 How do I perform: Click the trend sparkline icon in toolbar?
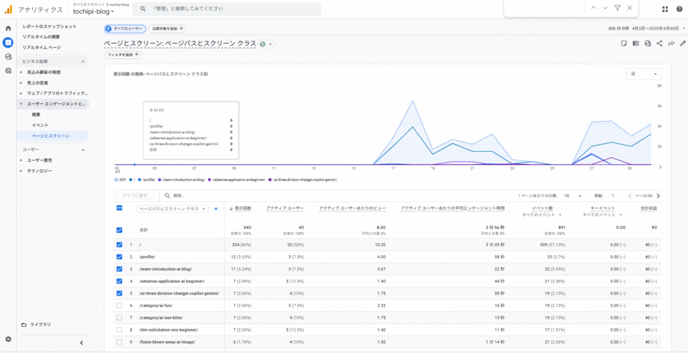click(671, 44)
